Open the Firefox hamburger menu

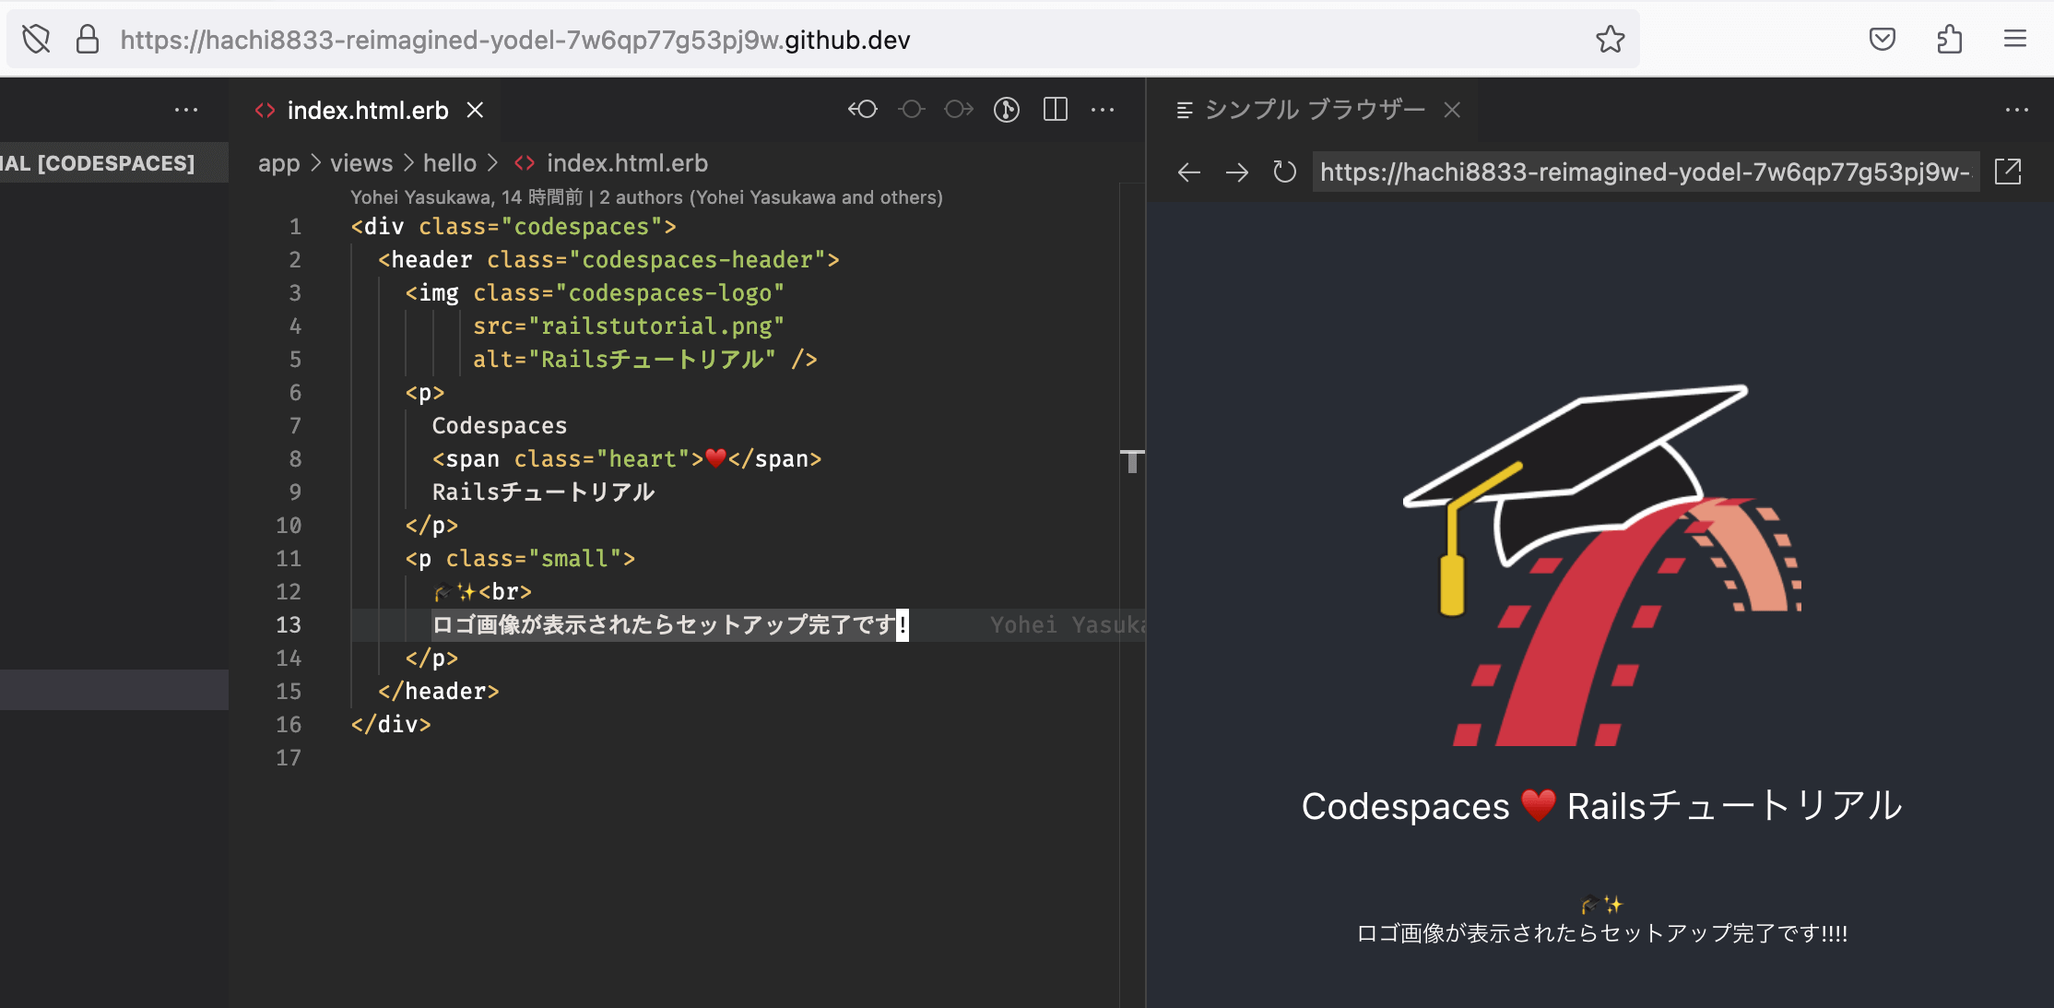coord(2014,40)
